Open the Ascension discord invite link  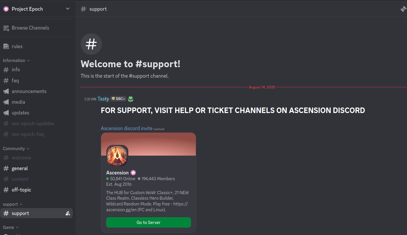coord(127,128)
